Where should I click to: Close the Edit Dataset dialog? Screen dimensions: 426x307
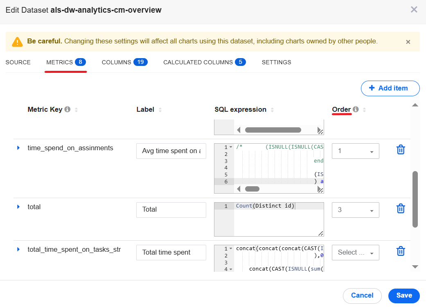[414, 9]
